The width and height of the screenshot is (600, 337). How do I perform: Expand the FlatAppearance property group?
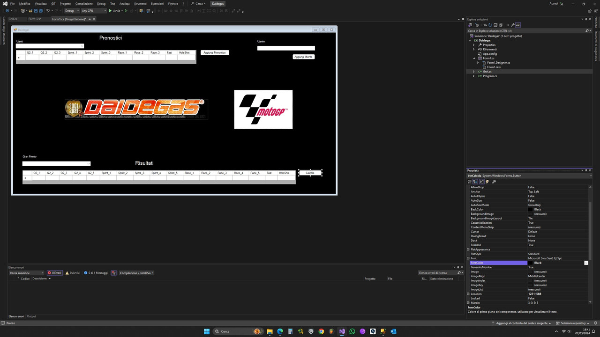tap(468, 249)
